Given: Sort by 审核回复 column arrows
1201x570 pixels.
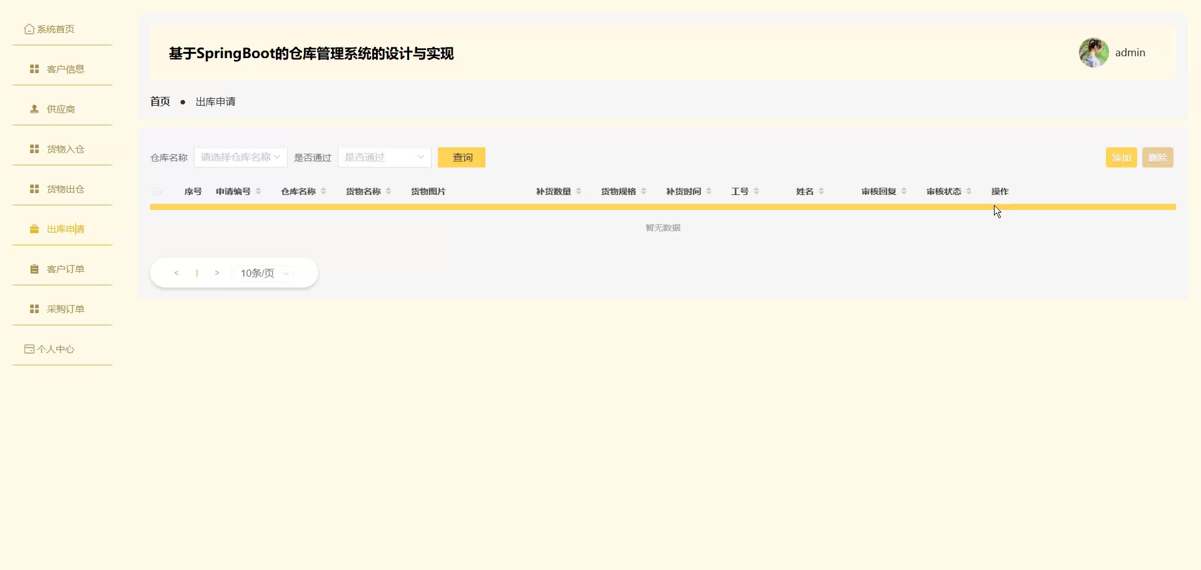Looking at the screenshot, I should [904, 191].
